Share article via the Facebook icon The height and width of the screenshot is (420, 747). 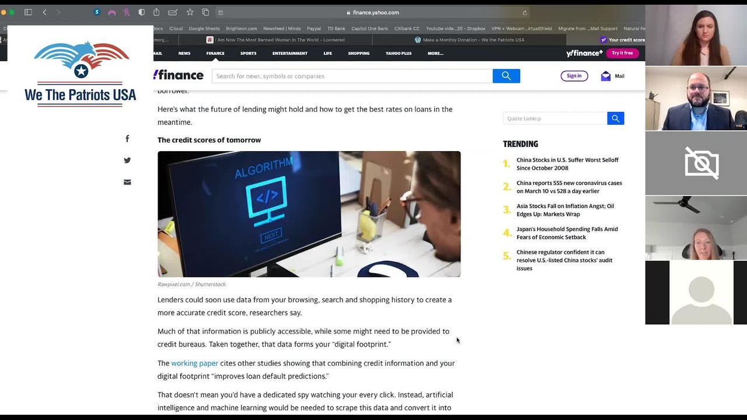point(127,139)
